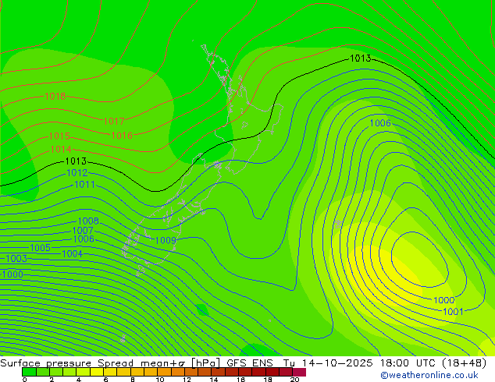This screenshot has height=382, width=495.
Task: Click the legend scale number 10
Action: (x=160, y=380)
